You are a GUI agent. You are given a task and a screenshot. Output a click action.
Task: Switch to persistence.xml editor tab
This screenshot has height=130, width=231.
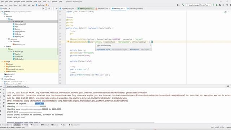pyautogui.click(x=103, y=9)
